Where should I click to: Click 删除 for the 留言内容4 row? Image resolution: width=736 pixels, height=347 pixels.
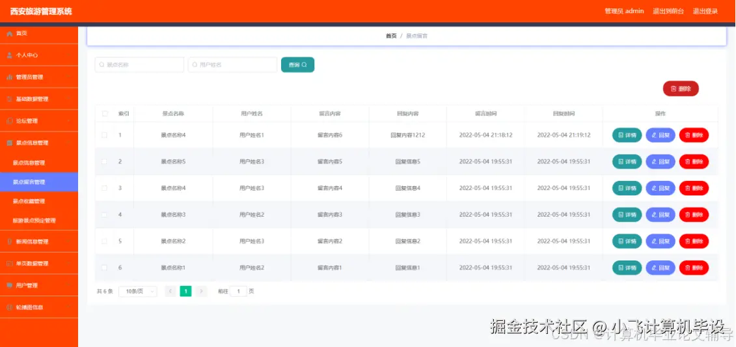[x=694, y=188]
